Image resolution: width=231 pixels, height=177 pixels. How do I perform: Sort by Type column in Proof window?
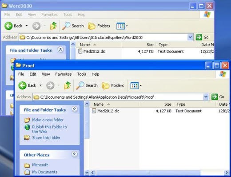(195, 104)
